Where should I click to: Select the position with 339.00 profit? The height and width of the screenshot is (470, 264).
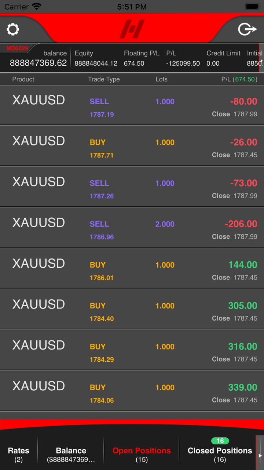(132, 391)
